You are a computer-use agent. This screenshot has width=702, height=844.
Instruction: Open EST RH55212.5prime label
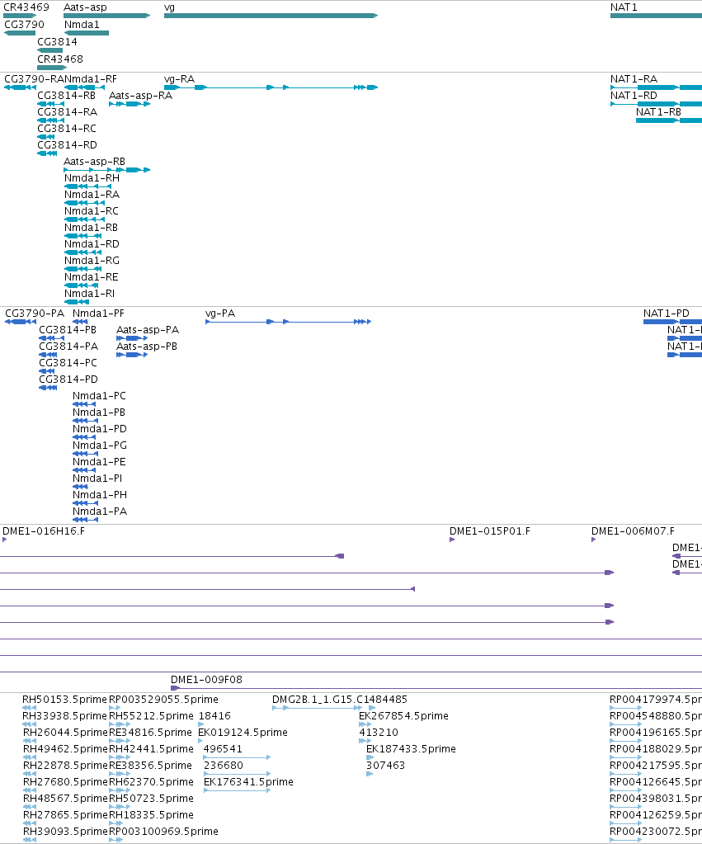tap(151, 716)
